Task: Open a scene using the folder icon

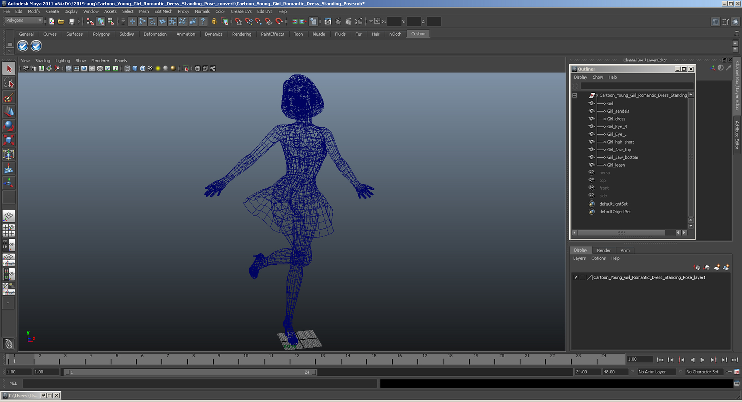Action: (x=61, y=21)
